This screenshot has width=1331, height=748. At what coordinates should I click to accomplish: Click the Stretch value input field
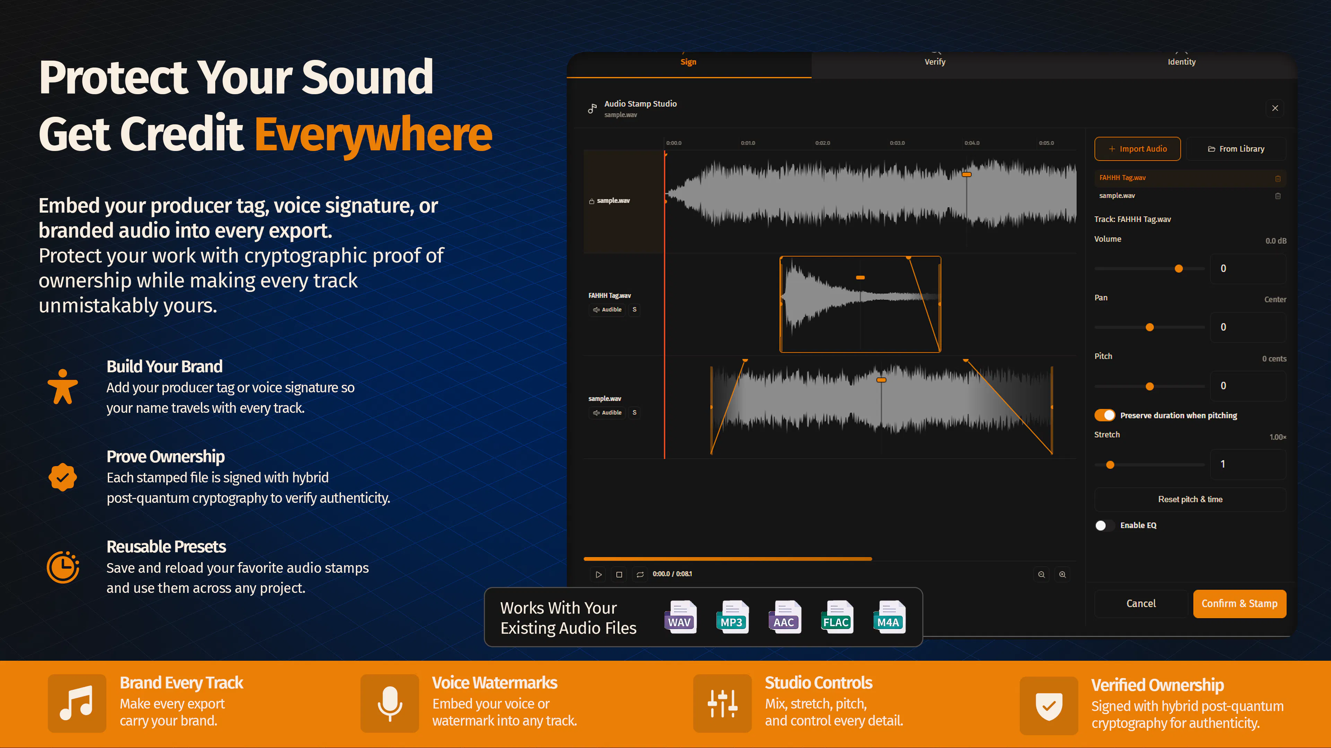(x=1248, y=464)
